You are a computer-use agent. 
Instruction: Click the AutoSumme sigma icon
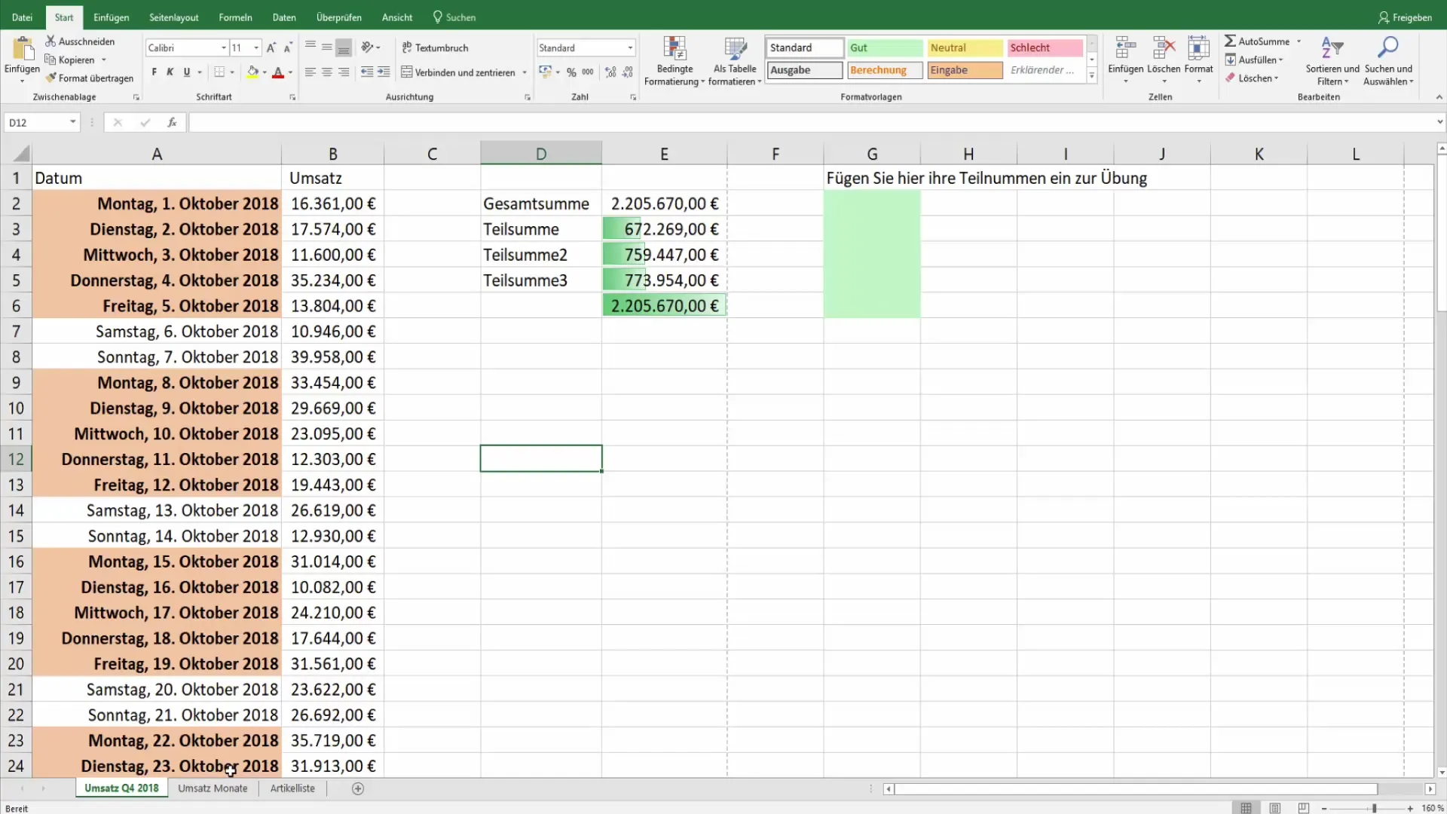[x=1230, y=41]
